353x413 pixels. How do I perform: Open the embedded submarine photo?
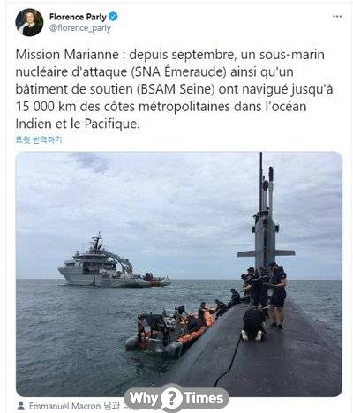tap(179, 274)
